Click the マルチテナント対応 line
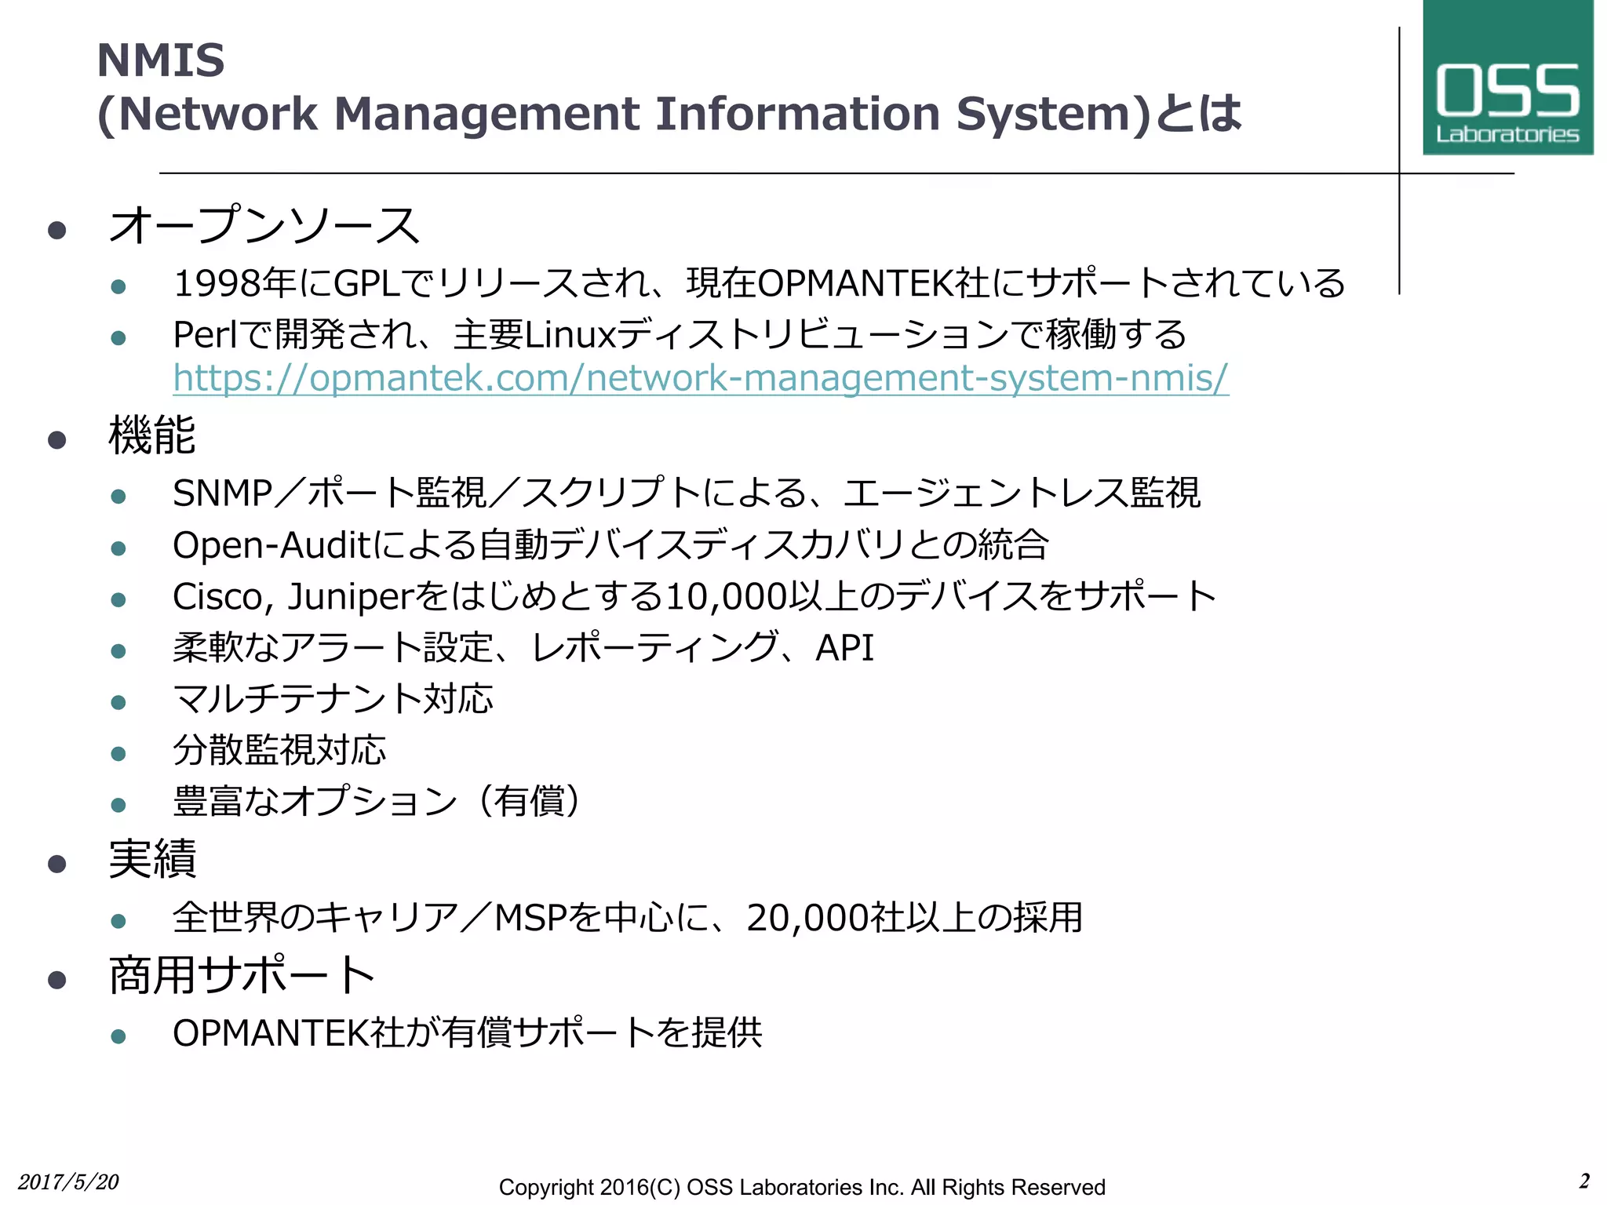Viewport: 1607px width, 1205px height. [x=333, y=699]
